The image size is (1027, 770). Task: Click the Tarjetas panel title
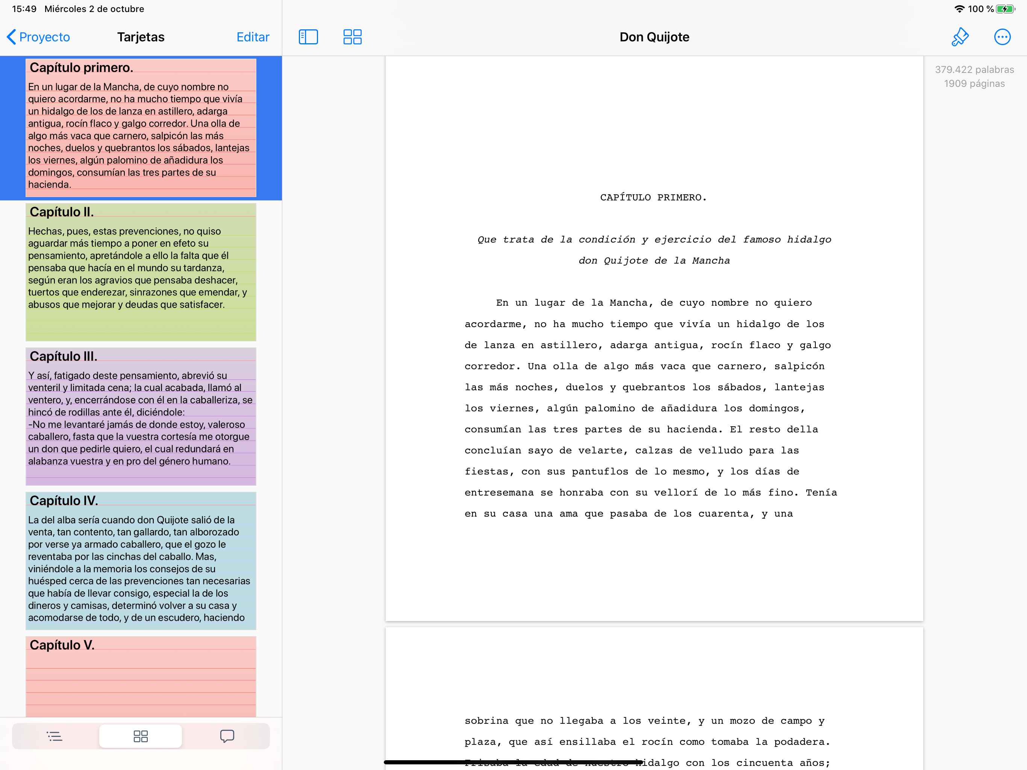point(141,37)
